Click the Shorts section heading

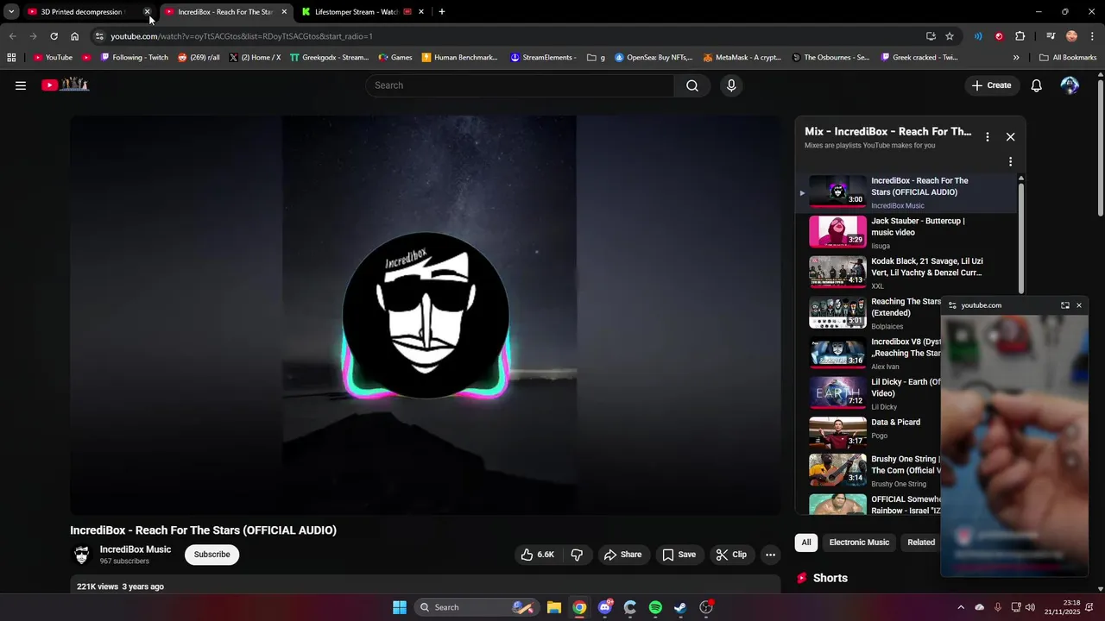coord(830,578)
